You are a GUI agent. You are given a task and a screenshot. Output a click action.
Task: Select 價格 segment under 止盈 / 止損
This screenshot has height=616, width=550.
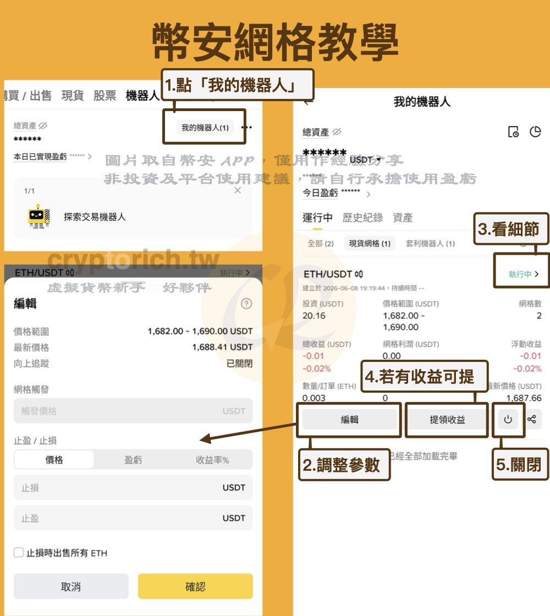point(54,460)
